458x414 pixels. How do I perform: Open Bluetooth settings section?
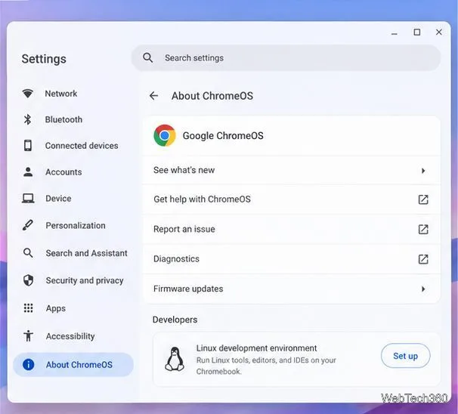(x=73, y=119)
